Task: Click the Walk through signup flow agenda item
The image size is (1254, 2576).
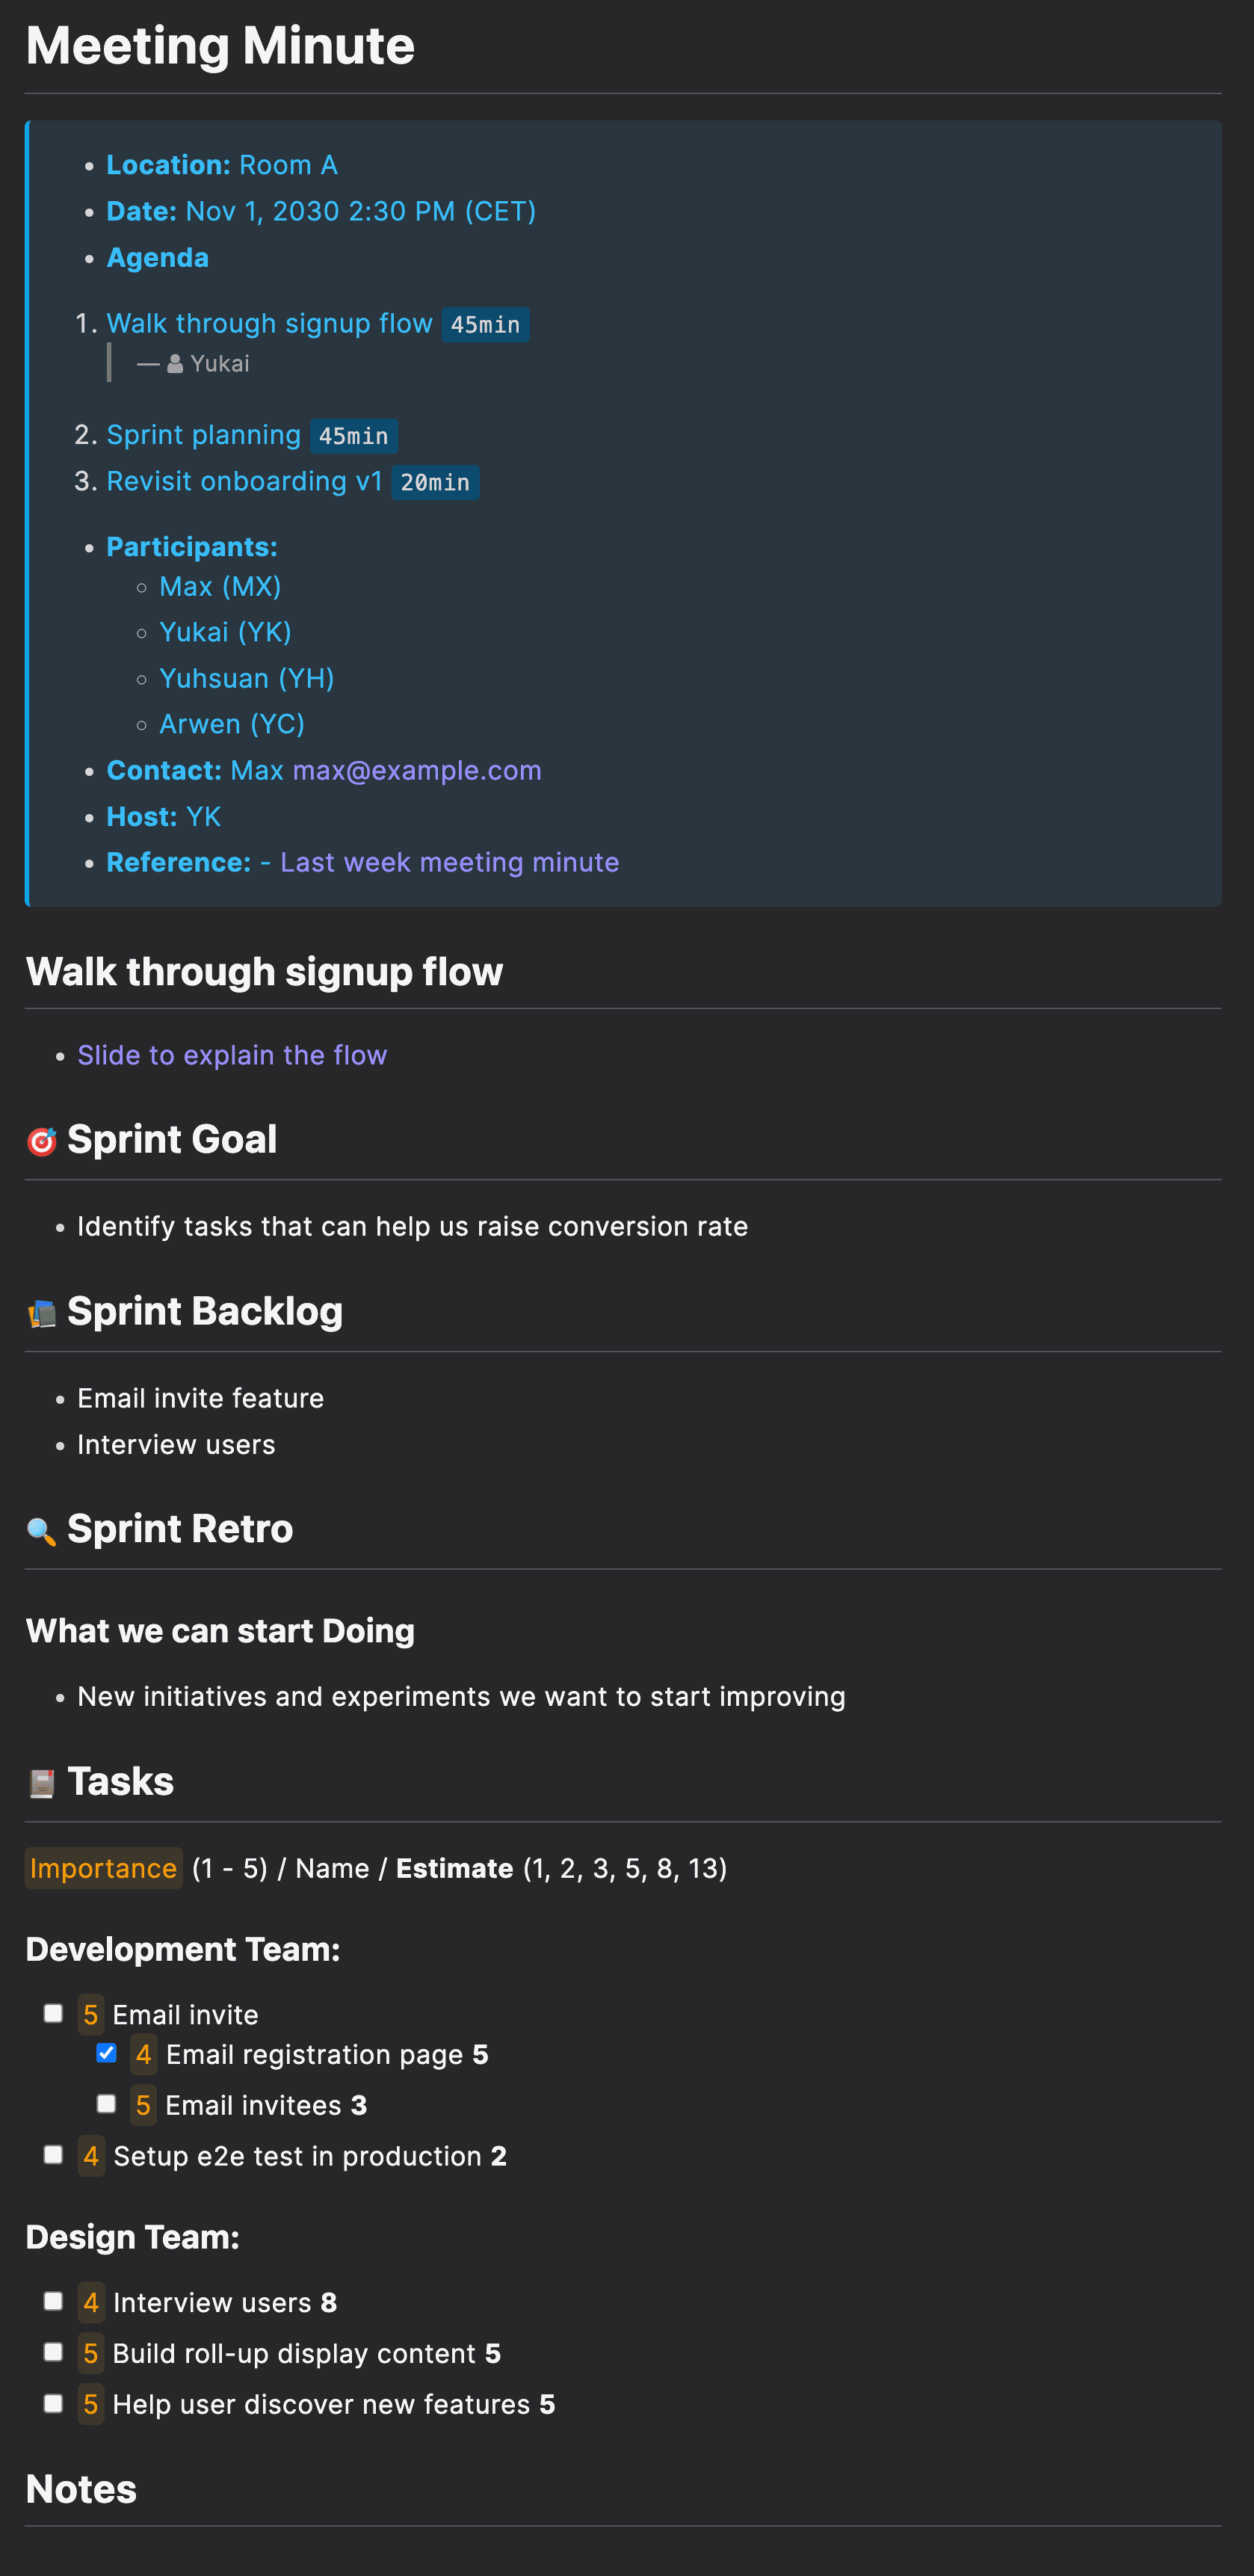Action: coord(269,323)
